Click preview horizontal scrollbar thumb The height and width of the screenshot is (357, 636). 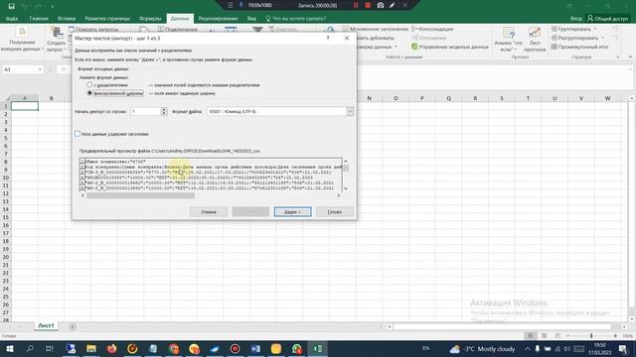(x=140, y=195)
